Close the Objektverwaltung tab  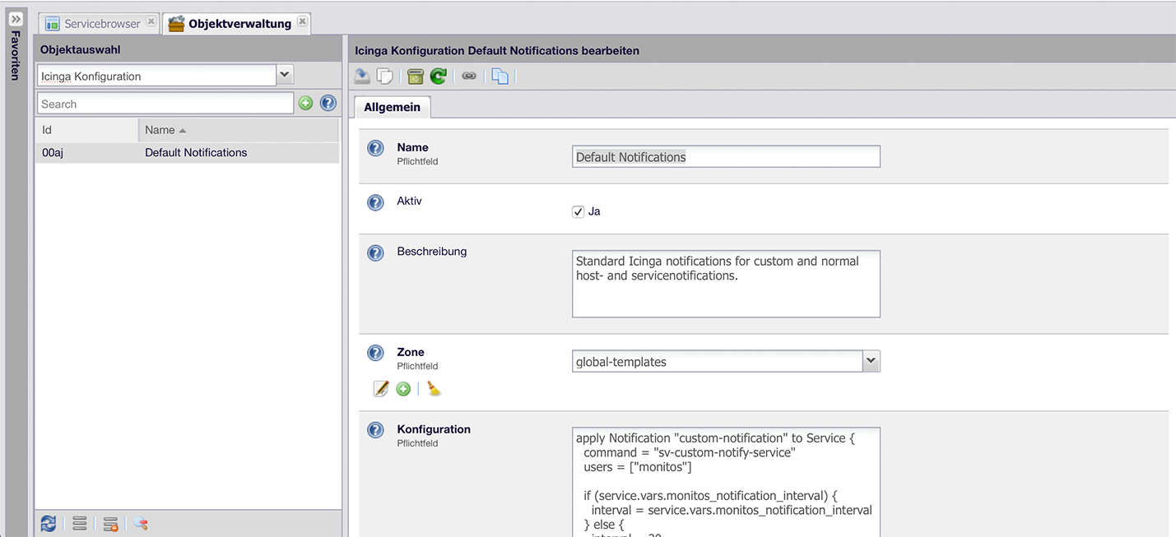(302, 22)
